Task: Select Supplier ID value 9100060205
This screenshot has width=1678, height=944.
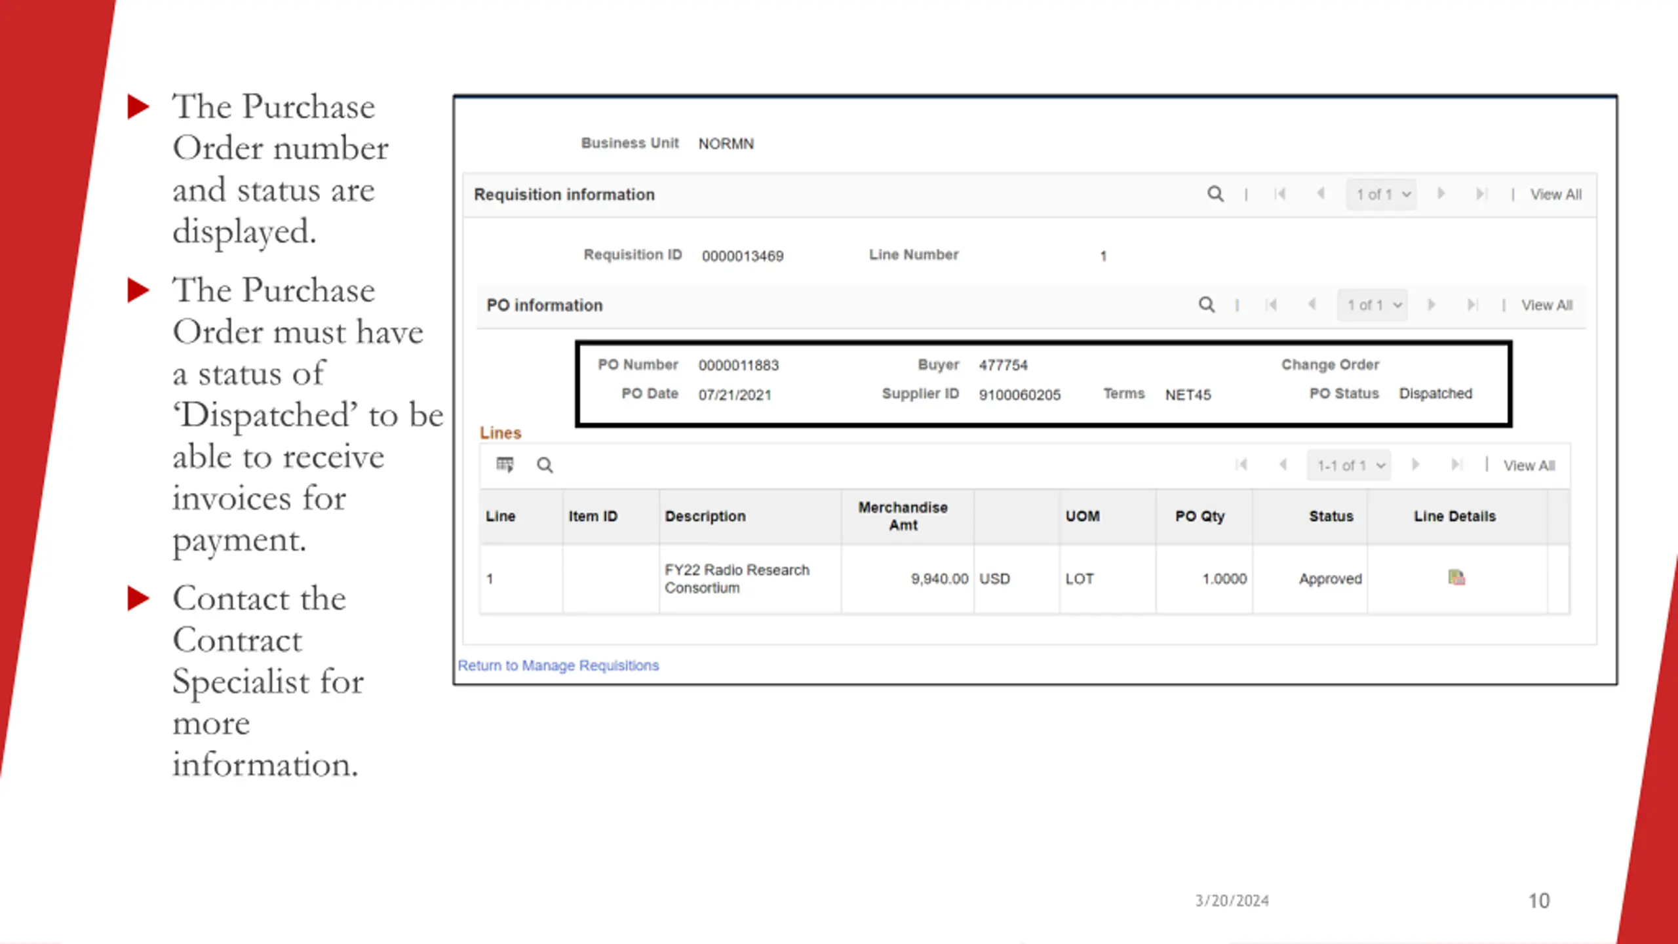Action: click(1019, 395)
